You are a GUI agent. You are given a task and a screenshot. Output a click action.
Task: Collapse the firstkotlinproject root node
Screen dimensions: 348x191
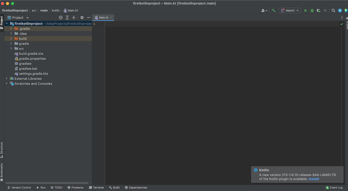pos(6,23)
